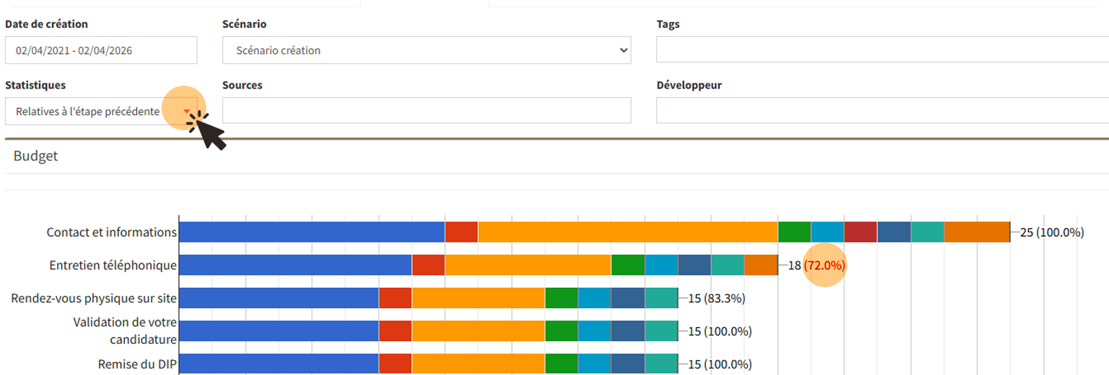The height and width of the screenshot is (375, 1109).
Task: Select light blue segment of Entretien téléphonique bar
Action: coord(661,265)
